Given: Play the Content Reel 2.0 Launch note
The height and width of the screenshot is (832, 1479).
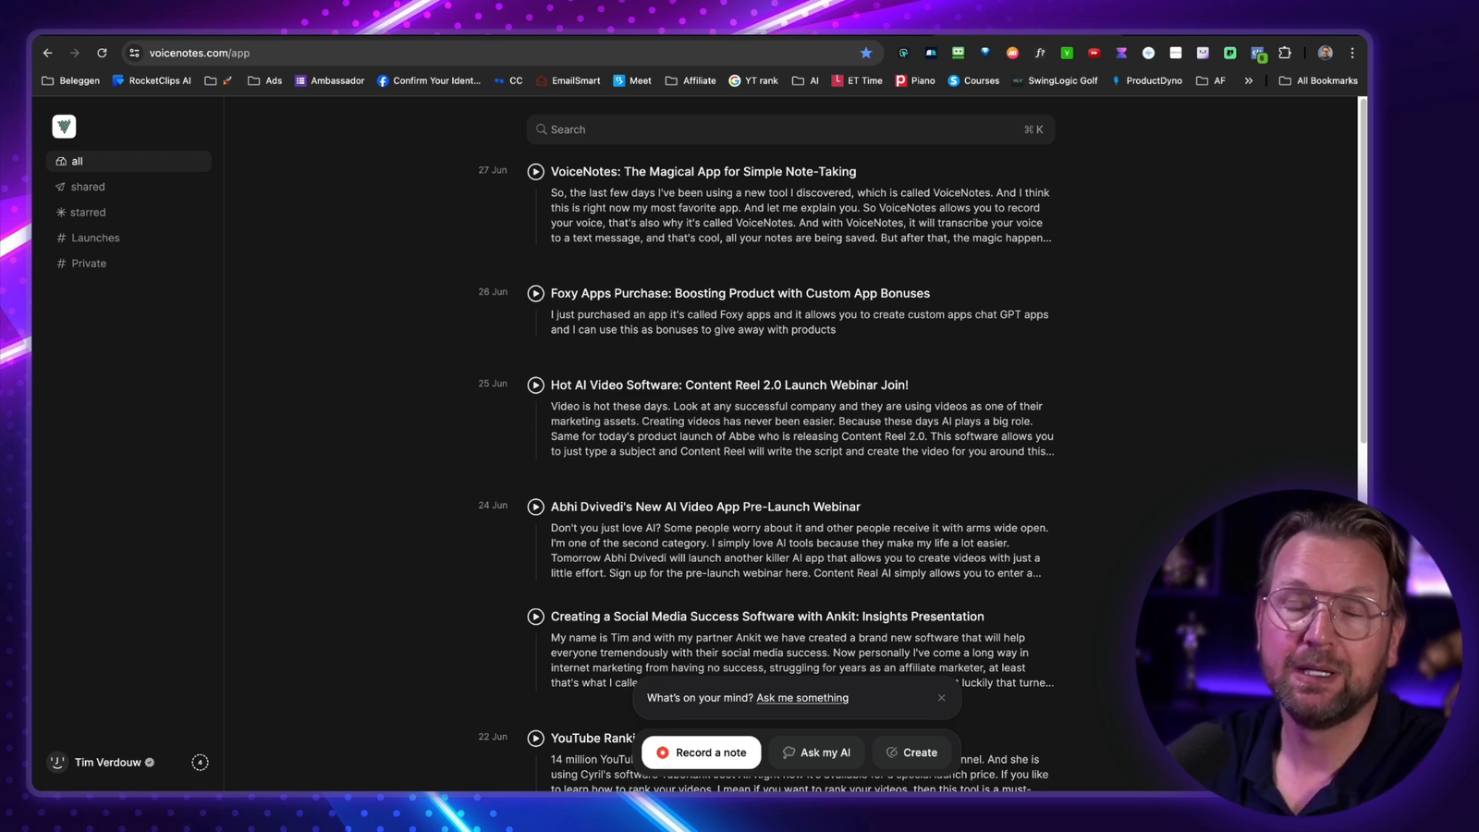Looking at the screenshot, I should pyautogui.click(x=535, y=385).
